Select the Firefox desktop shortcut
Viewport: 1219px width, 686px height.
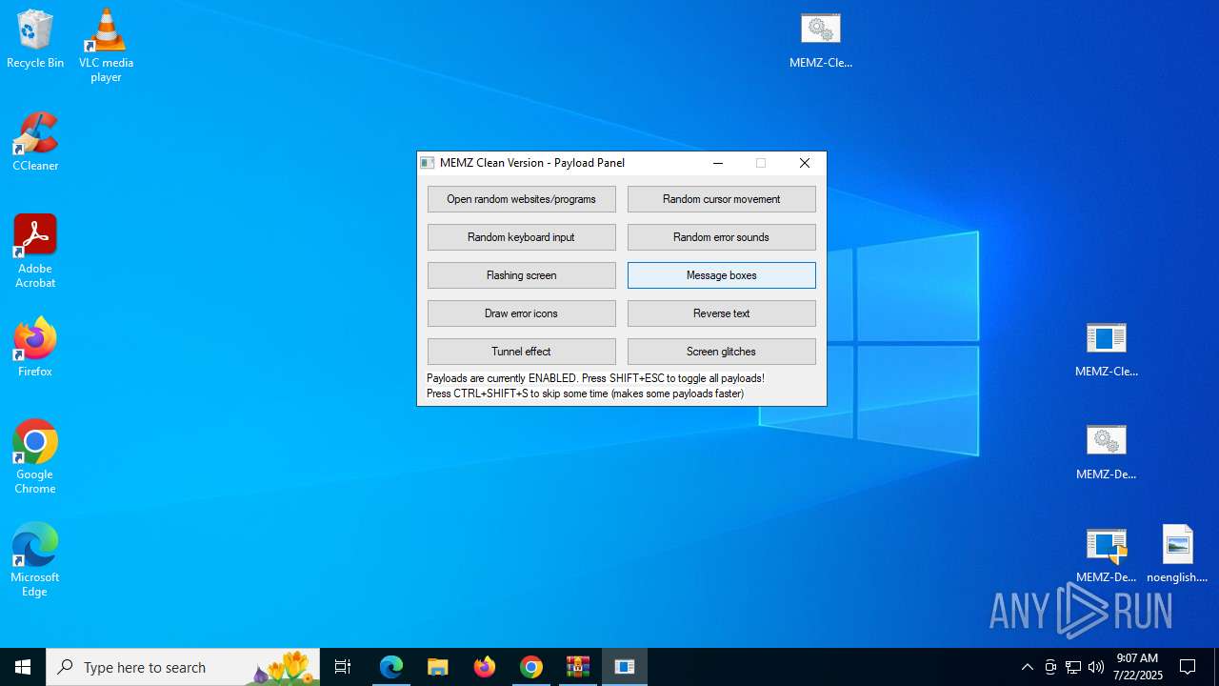click(x=35, y=349)
